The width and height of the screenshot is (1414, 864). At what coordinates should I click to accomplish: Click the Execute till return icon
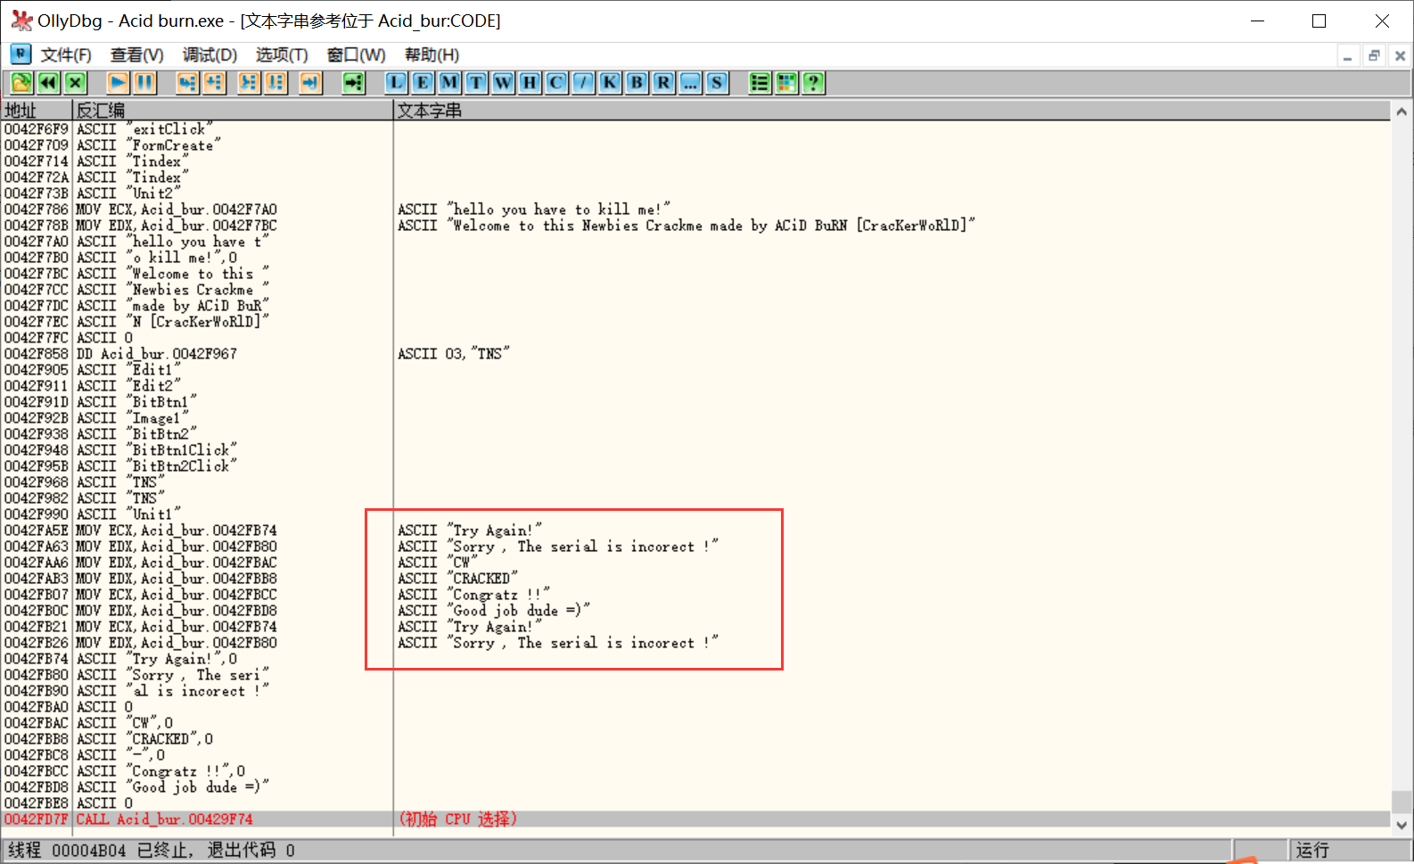tap(310, 83)
